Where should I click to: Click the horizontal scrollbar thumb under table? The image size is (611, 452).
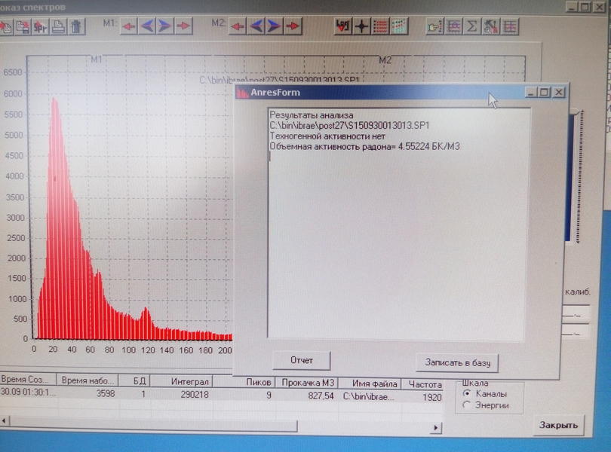(154, 424)
